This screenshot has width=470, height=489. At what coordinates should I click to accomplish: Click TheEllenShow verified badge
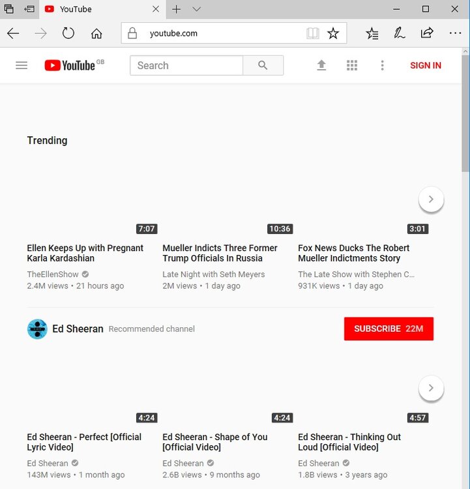(x=85, y=274)
